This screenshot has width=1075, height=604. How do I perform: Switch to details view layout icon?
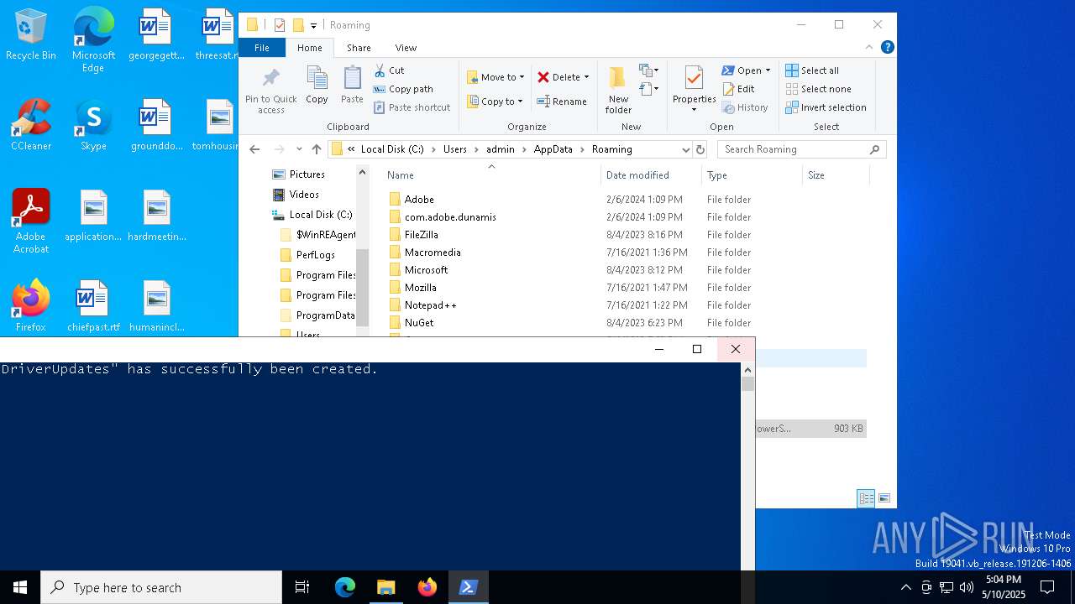pyautogui.click(x=866, y=498)
